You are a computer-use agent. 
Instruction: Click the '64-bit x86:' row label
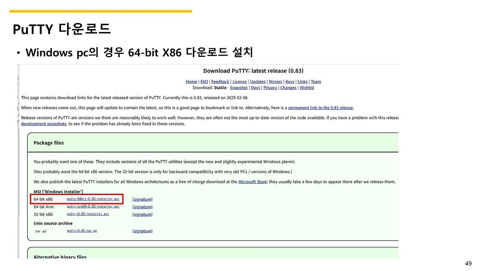click(x=43, y=199)
